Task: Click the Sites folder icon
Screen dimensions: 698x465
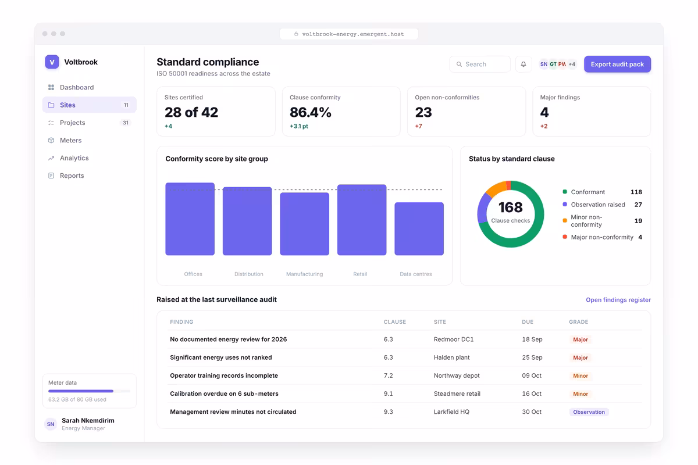Action: pos(51,105)
